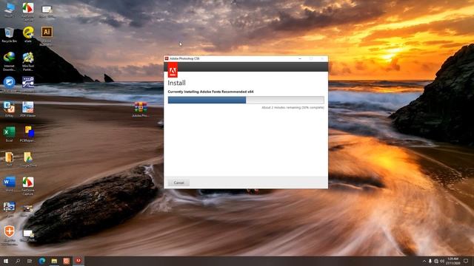
Task: Select the Adobe Illustrator desktop shortcut
Action: [47, 35]
